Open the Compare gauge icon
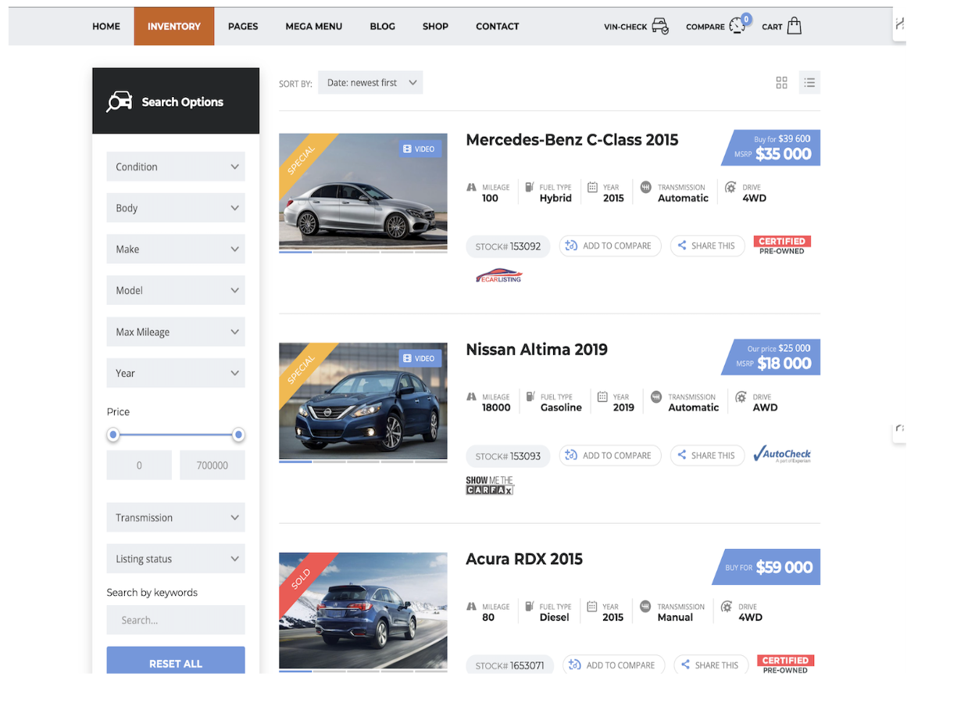The image size is (975, 724). tap(737, 26)
